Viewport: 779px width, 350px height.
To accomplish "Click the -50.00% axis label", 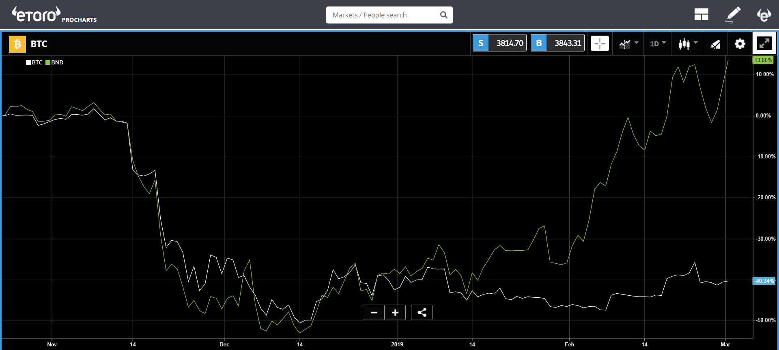I will click(x=765, y=320).
